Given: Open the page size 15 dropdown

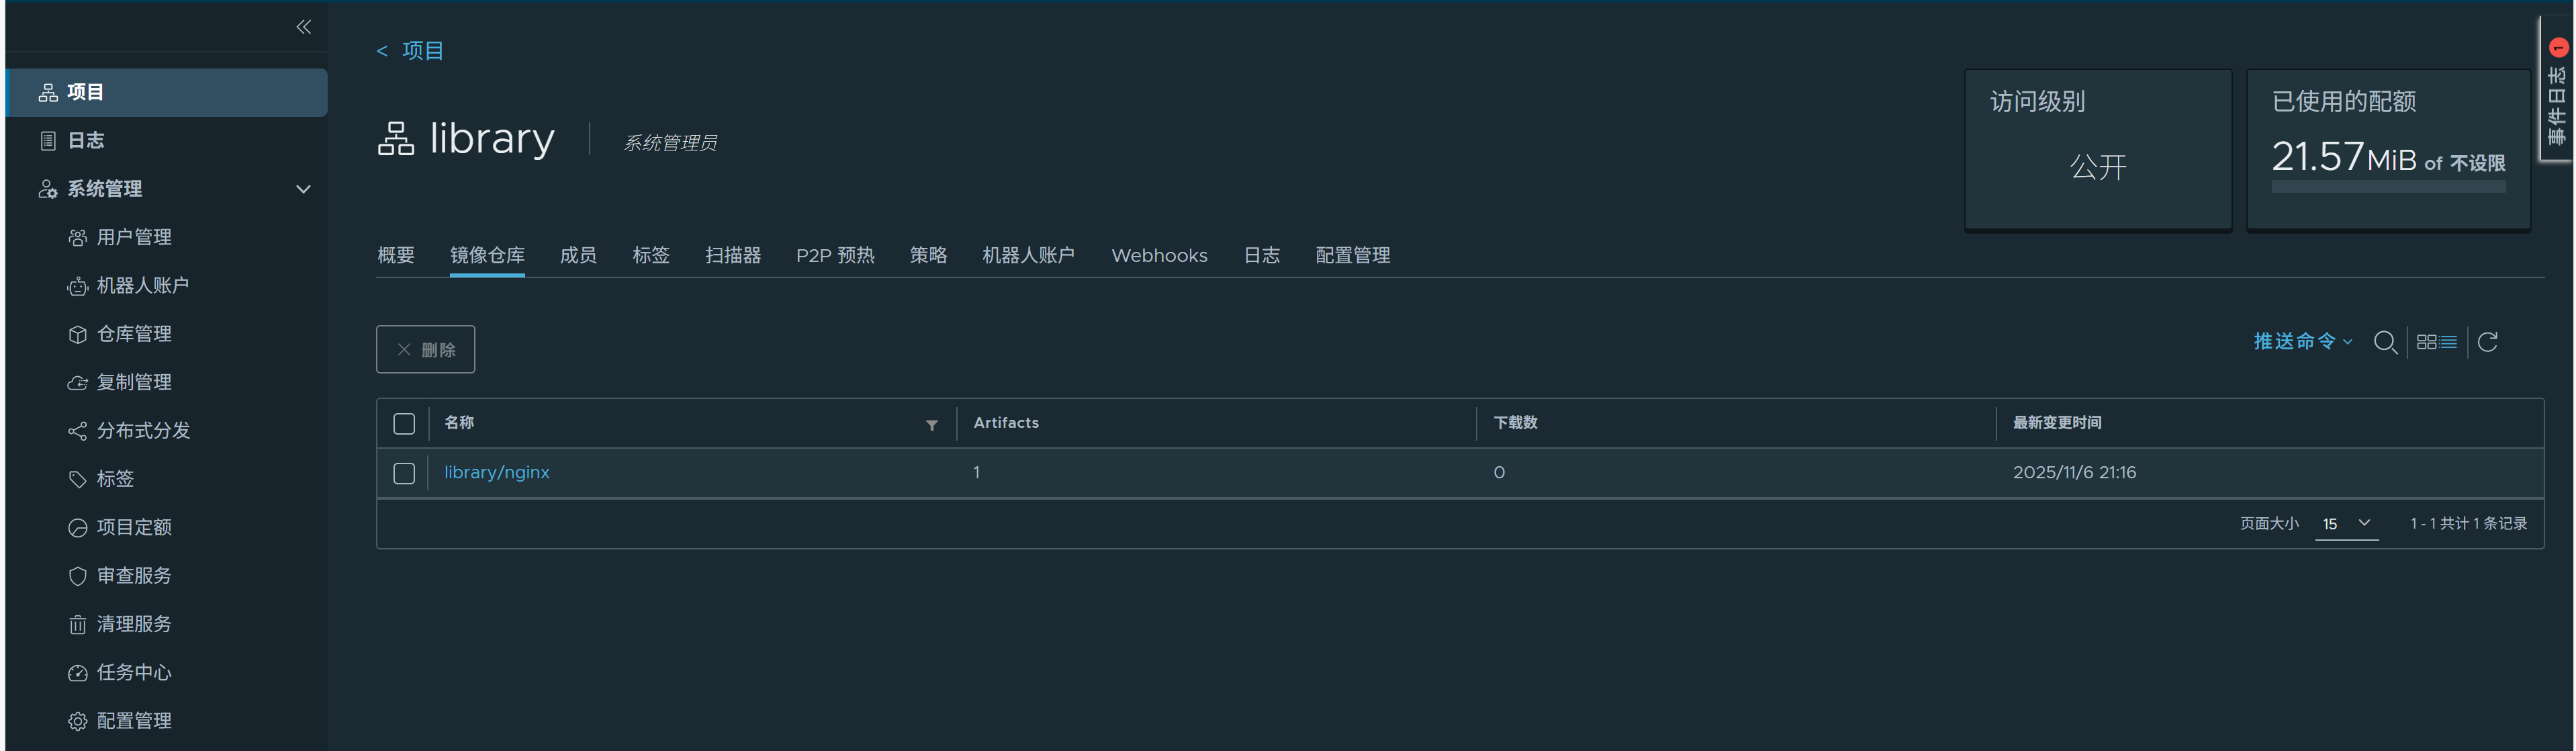Looking at the screenshot, I should 2346,524.
